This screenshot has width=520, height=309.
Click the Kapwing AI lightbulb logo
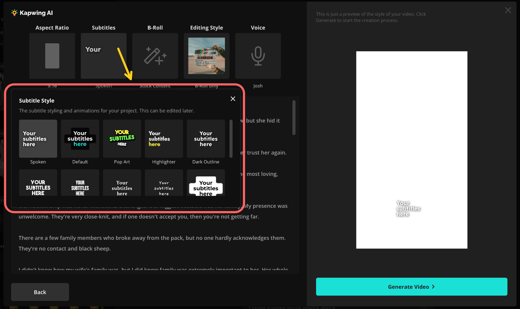pos(14,13)
